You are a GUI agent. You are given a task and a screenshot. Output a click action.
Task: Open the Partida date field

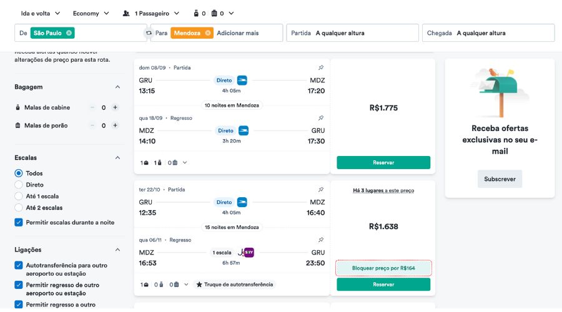point(352,33)
